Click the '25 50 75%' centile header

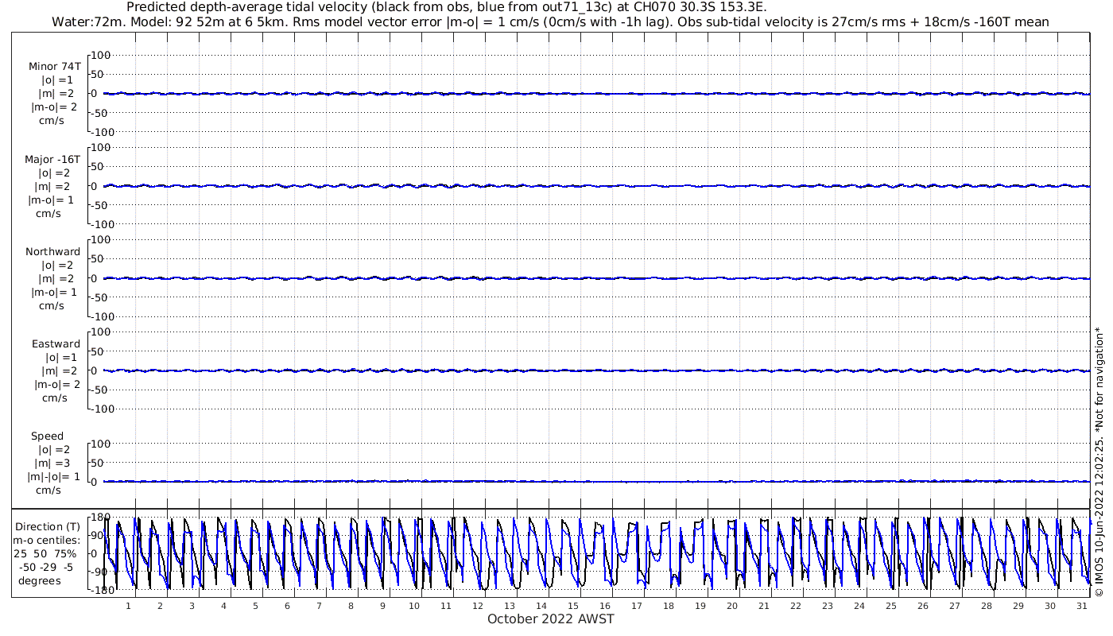45,553
